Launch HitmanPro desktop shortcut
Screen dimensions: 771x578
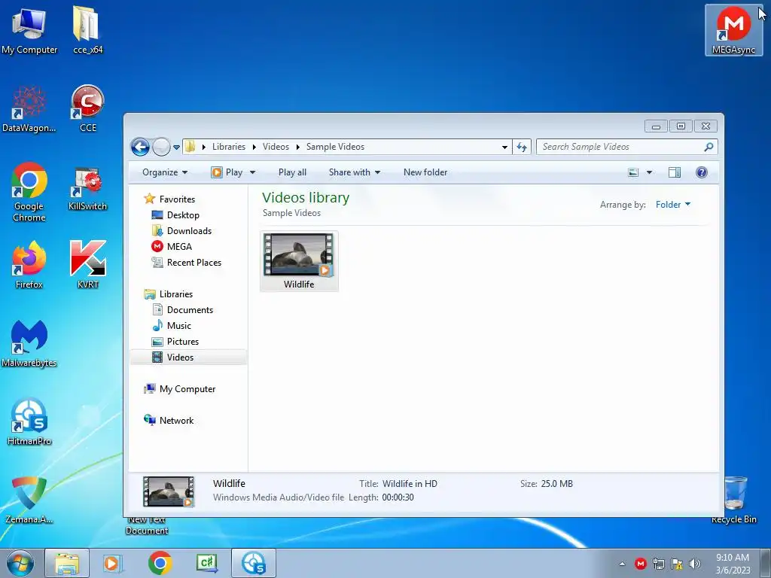pos(29,421)
